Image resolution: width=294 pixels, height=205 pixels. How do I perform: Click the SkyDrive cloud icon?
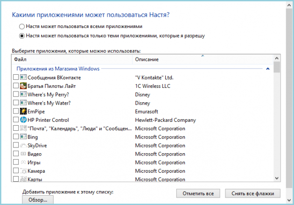coord(23,145)
